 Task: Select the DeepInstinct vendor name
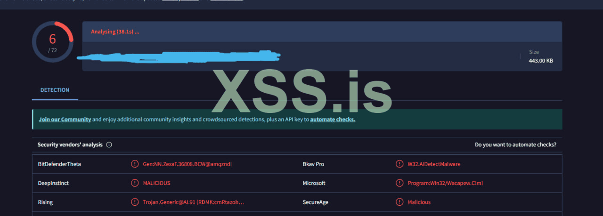pyautogui.click(x=53, y=183)
